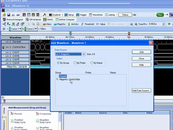Click the Print icon in the toolbar
The height and width of the screenshot is (130, 173).
tap(13, 15)
